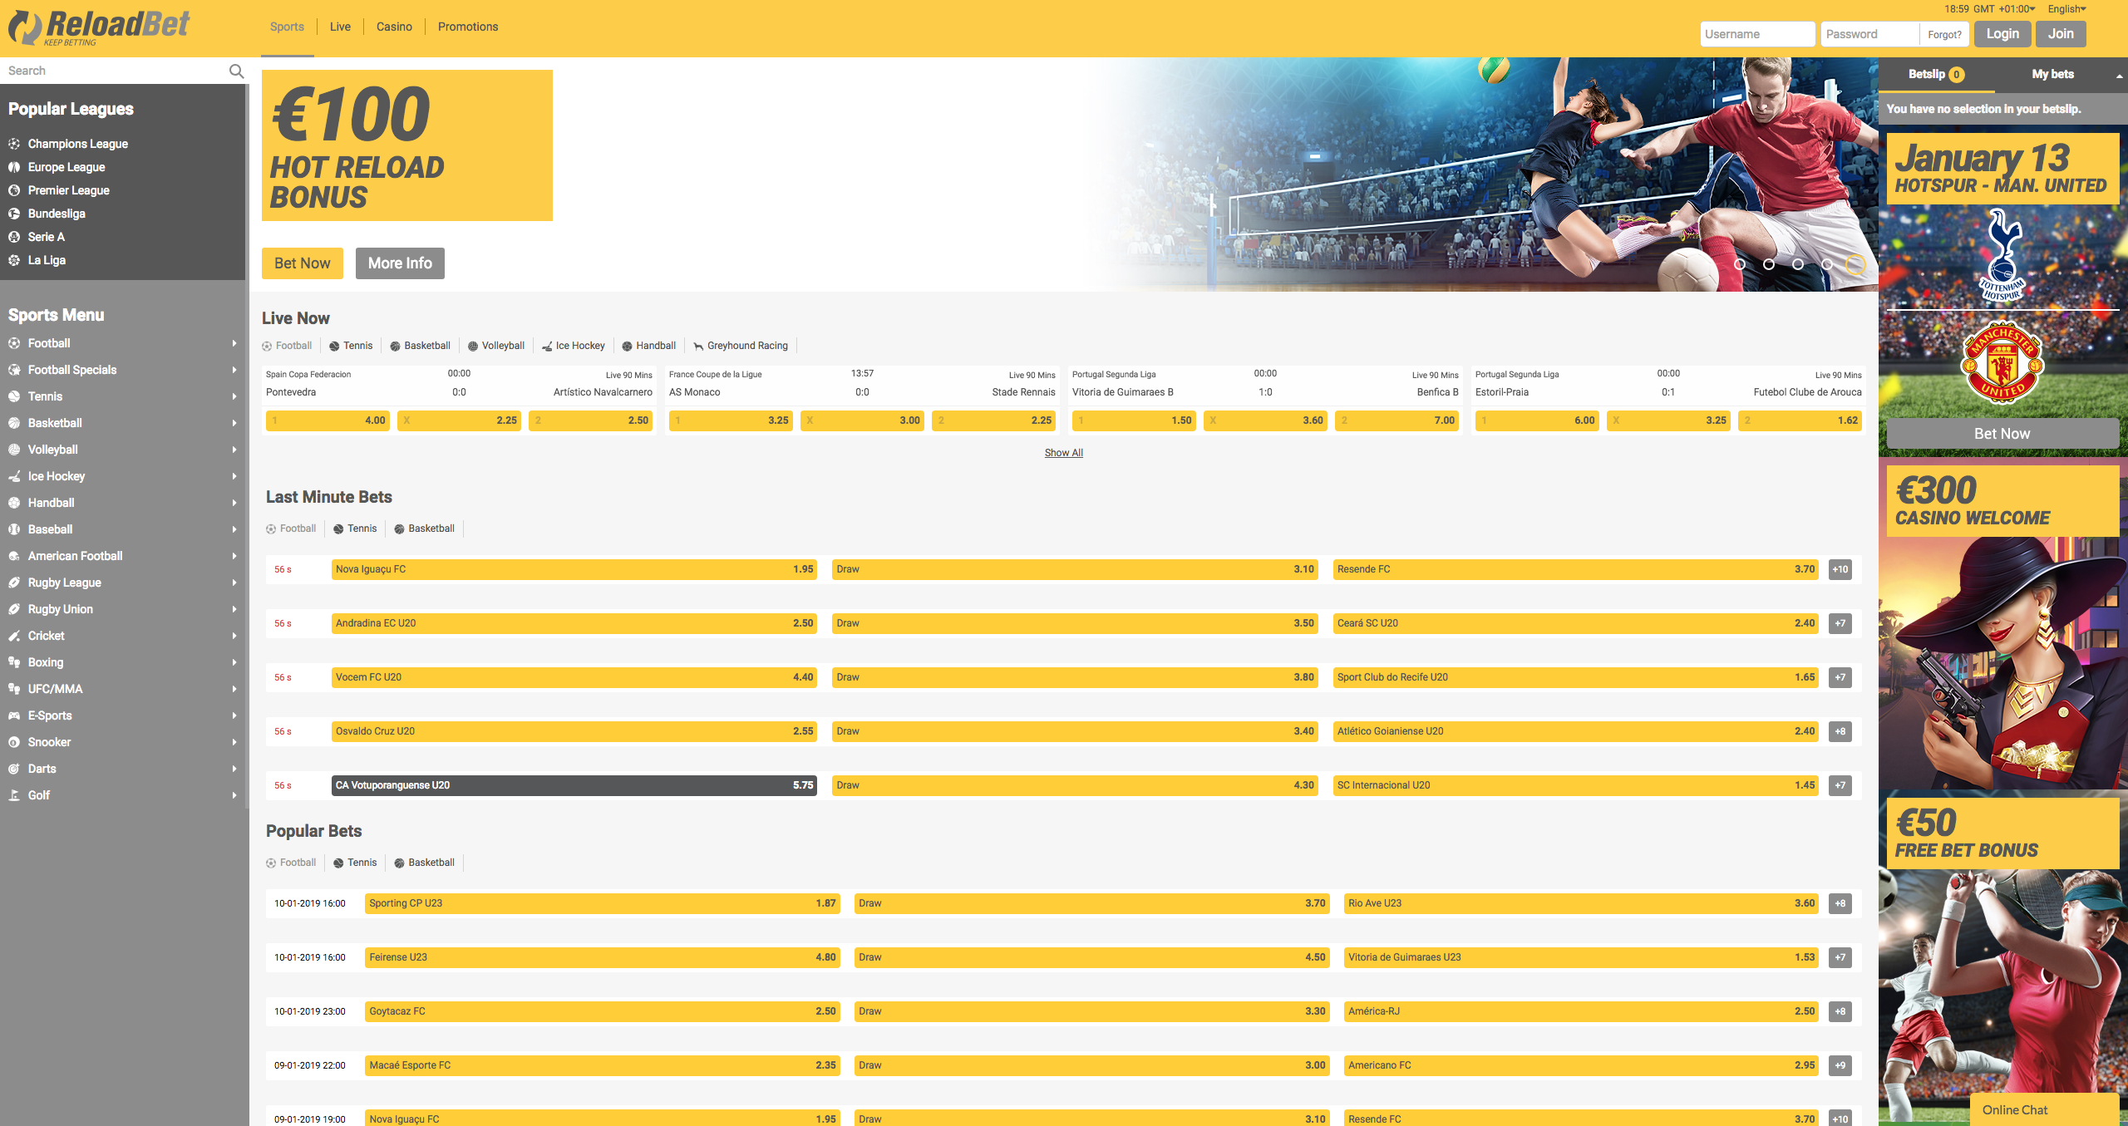Click the Baseball icon in Sports Menu
Screen dimensions: 2128x1126
tap(14, 529)
